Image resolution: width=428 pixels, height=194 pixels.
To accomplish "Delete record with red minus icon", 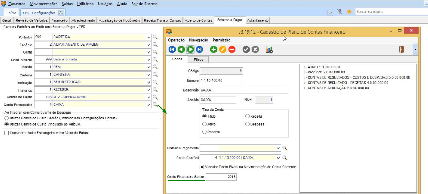I will click(x=232, y=50).
